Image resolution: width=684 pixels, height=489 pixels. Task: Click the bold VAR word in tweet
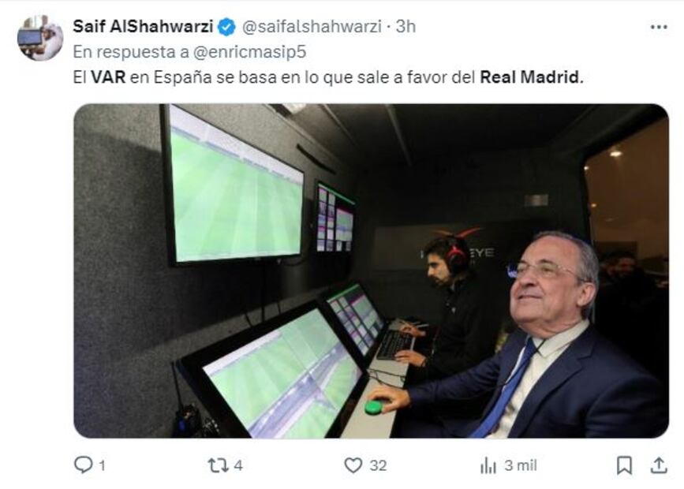(x=108, y=77)
